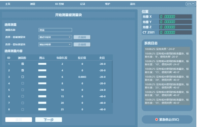Click 去编辑 beside the measured block dropdown
197x127 pixels.
tap(82, 37)
